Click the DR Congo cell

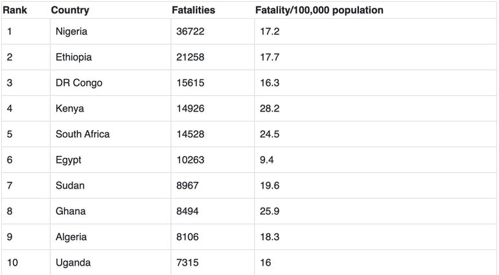78,83
